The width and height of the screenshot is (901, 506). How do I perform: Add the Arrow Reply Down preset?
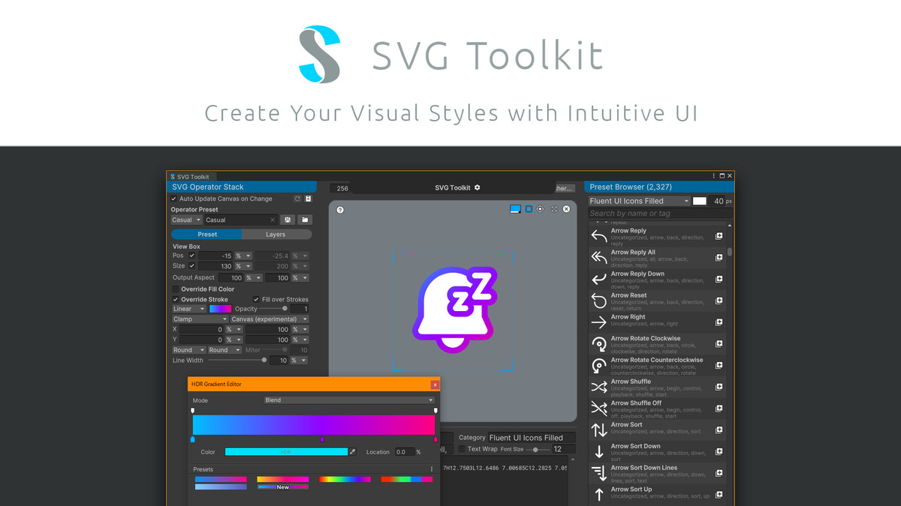tap(719, 279)
